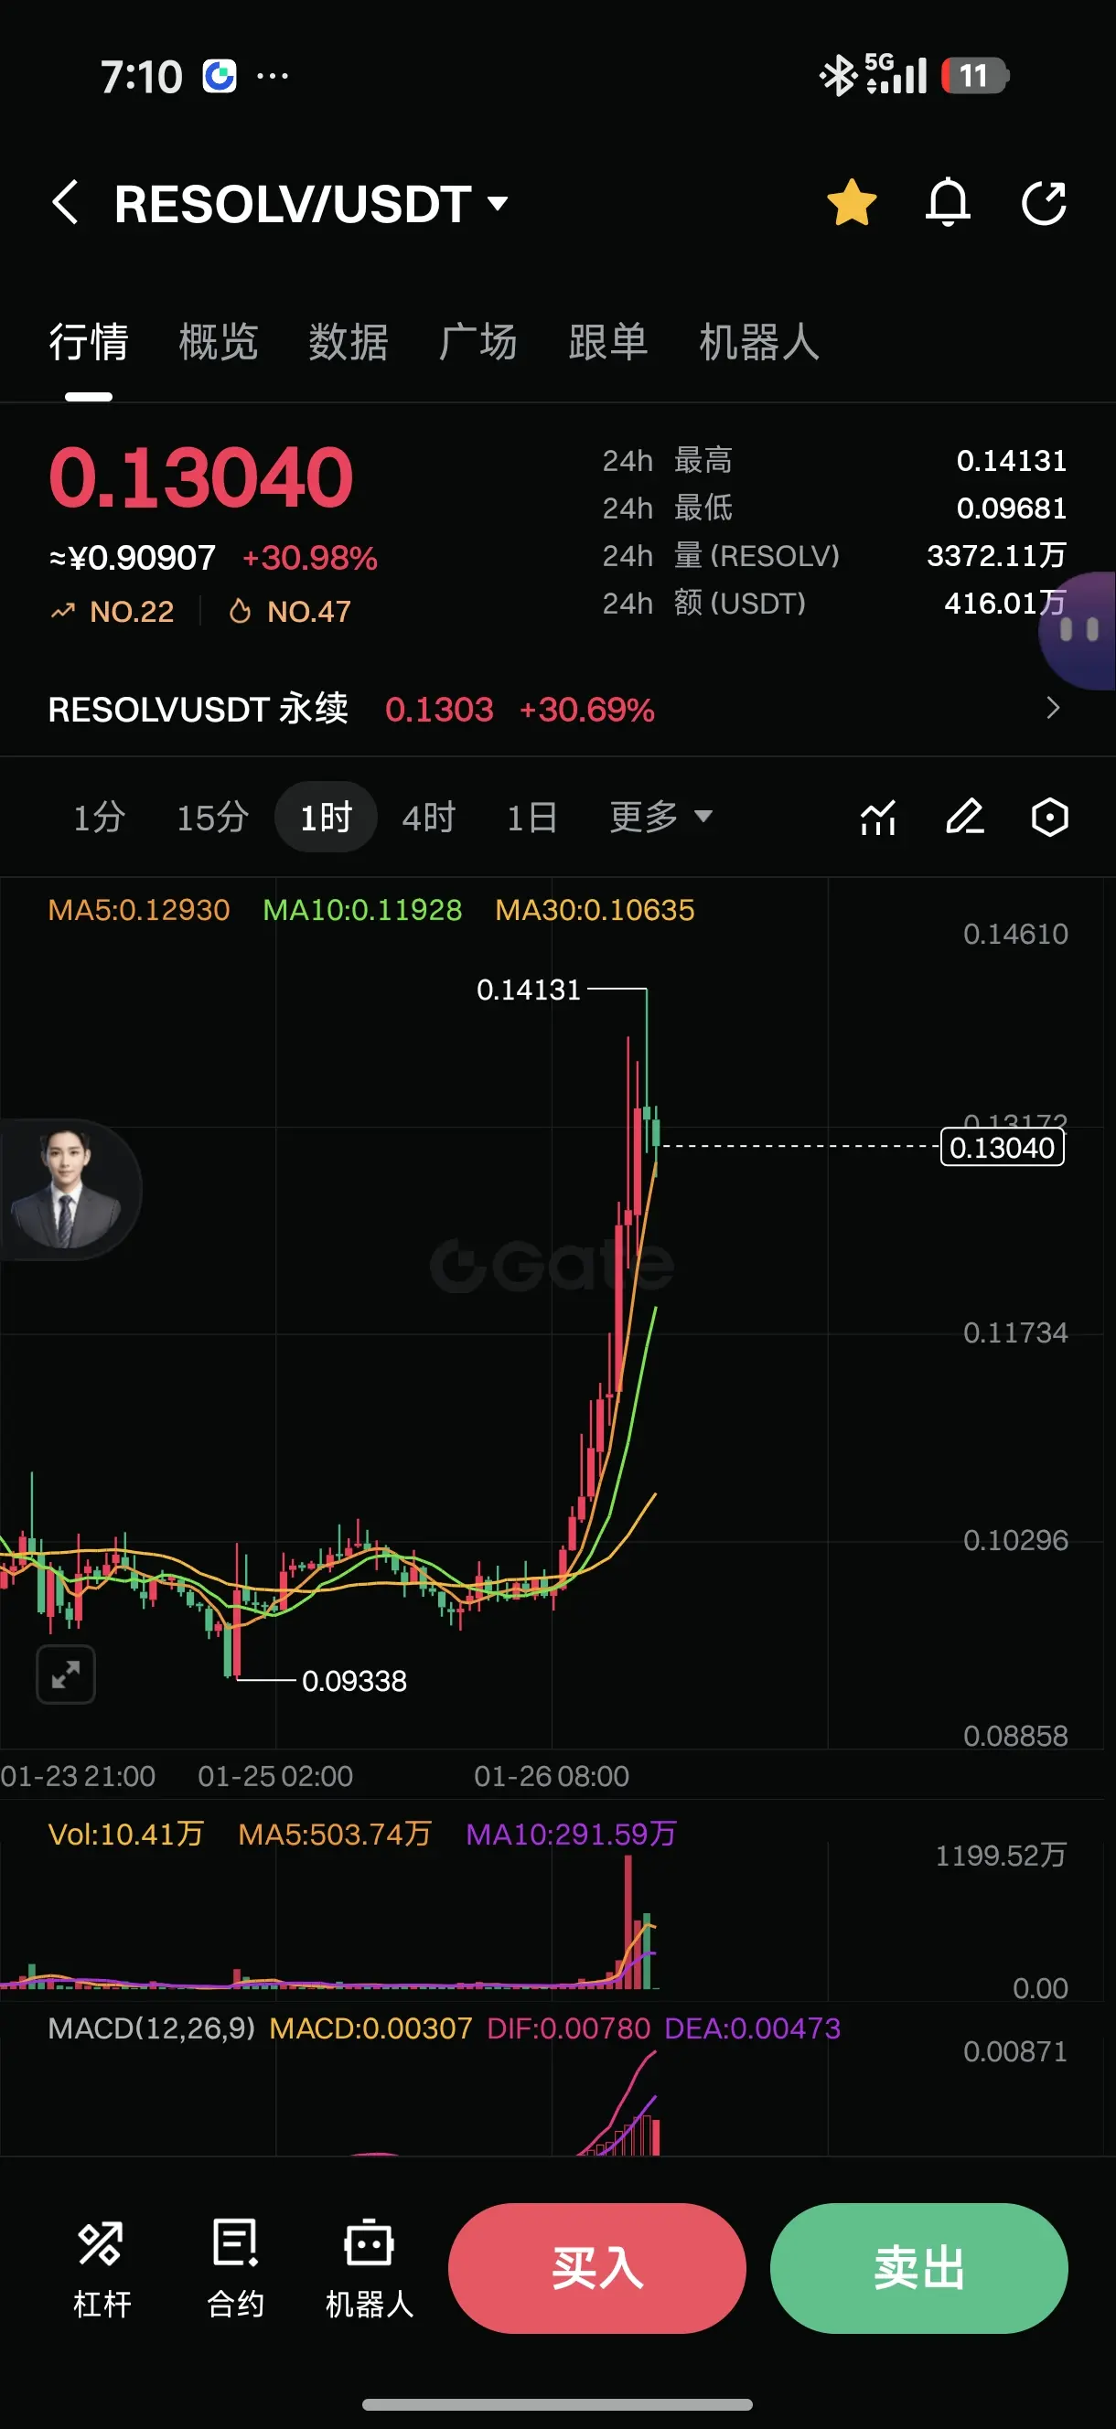Screen dimensions: 1116x2429
Task: Open price alert bell icon
Action: (948, 203)
